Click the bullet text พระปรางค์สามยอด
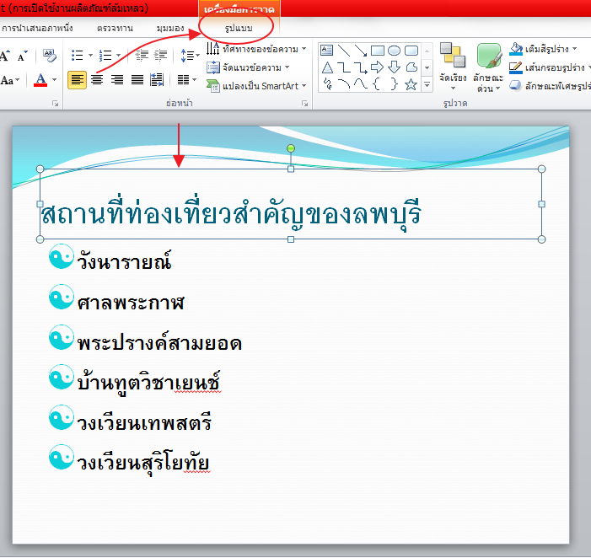 (x=159, y=341)
